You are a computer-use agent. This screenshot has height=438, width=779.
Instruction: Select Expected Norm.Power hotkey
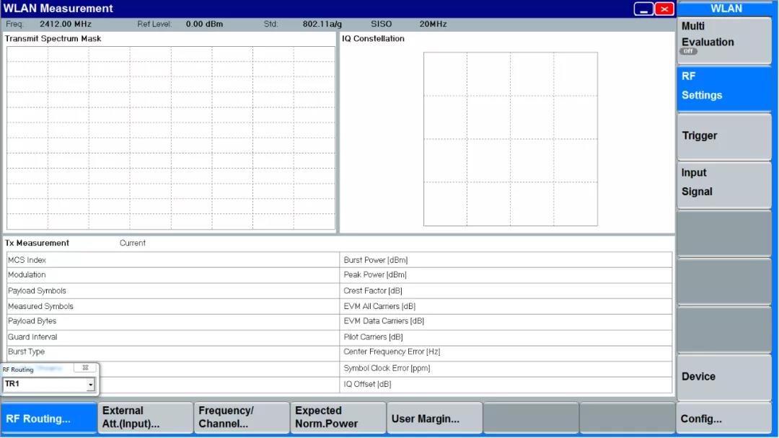pyautogui.click(x=338, y=418)
